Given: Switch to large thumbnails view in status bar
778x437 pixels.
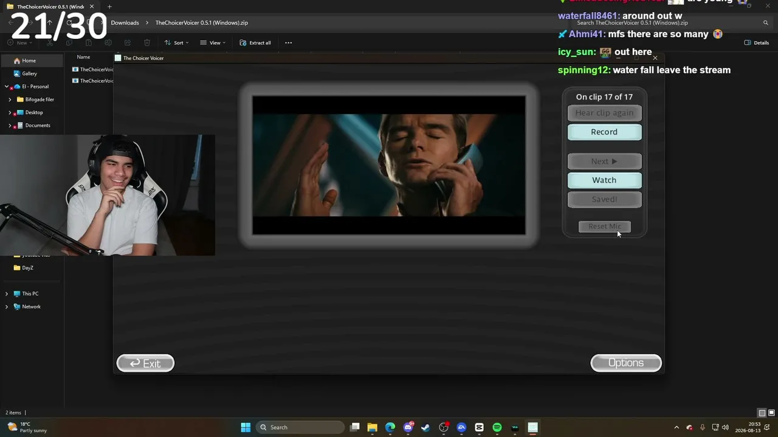Looking at the screenshot, I should coord(770,413).
